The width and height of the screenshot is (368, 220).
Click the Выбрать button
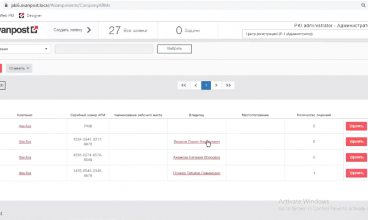(x=174, y=48)
